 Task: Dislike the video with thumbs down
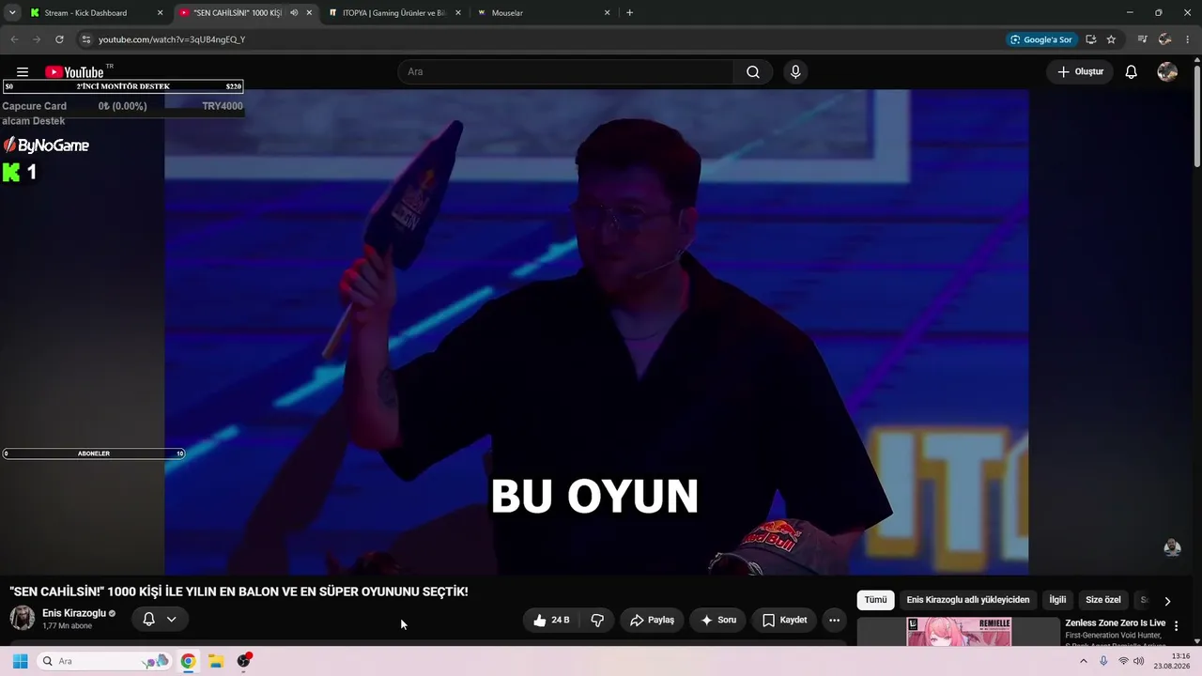pyautogui.click(x=597, y=620)
